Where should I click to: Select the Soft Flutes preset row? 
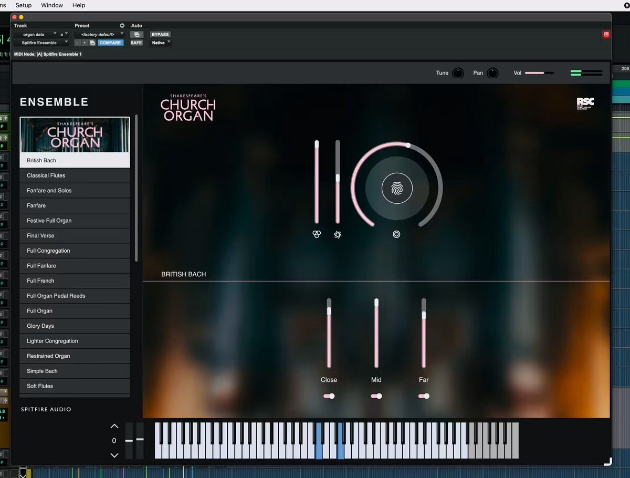coord(75,386)
